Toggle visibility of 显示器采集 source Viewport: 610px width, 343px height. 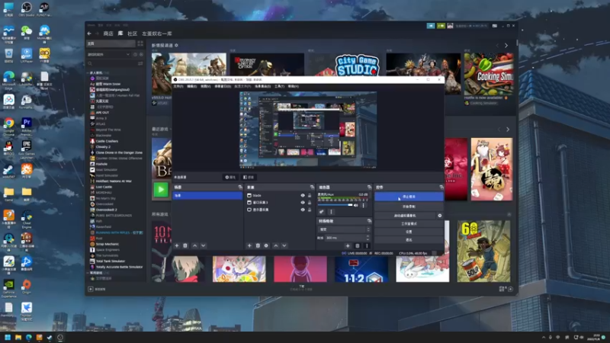303,210
